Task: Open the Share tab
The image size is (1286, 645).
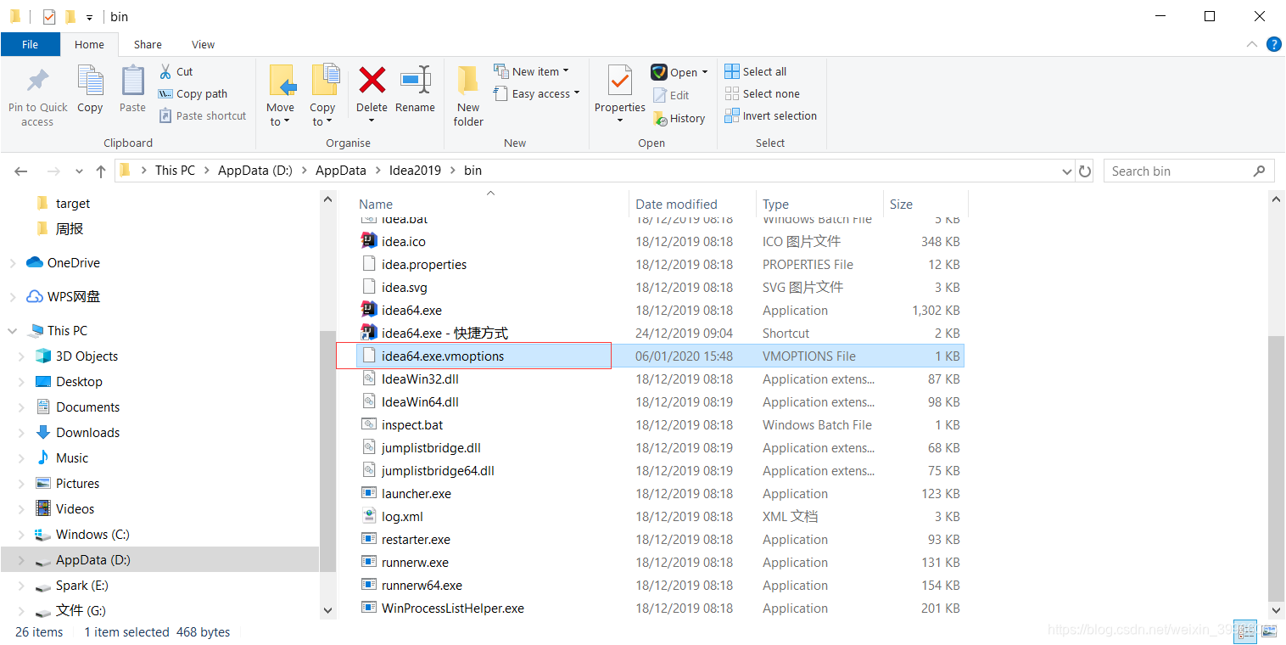Action: (x=148, y=44)
